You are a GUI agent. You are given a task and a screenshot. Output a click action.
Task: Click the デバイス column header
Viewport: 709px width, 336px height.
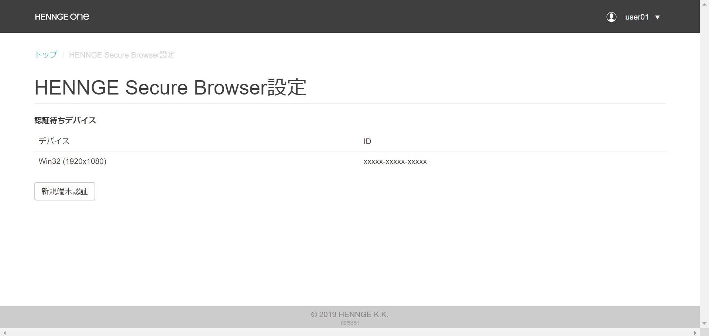(54, 141)
